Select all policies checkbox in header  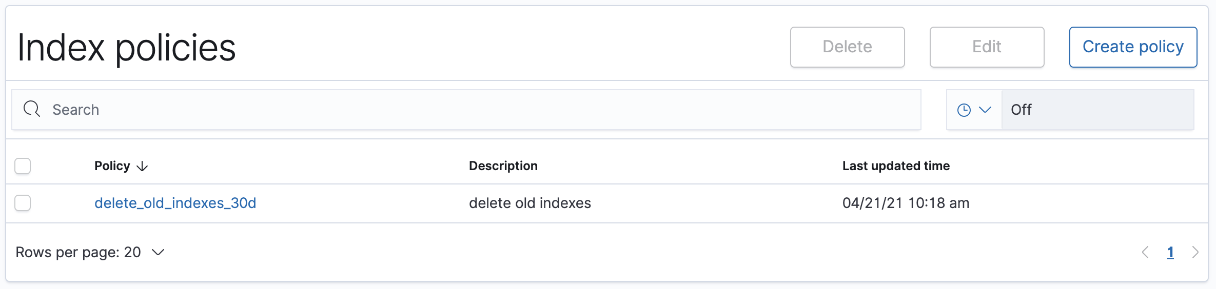click(23, 166)
